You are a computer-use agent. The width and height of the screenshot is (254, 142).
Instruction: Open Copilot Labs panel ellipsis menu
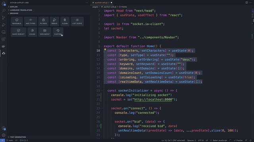pos(87,3)
